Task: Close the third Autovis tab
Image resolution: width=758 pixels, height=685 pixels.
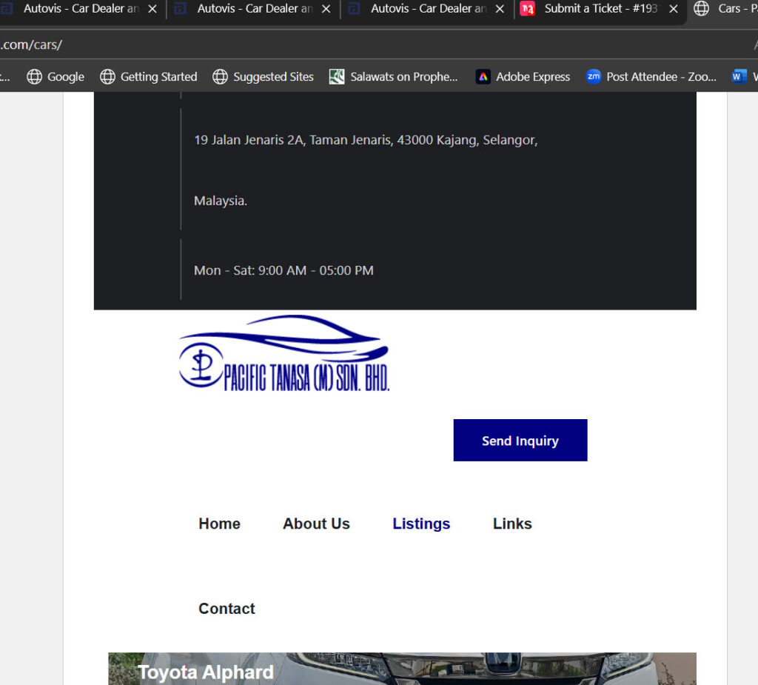Action: 500,9
